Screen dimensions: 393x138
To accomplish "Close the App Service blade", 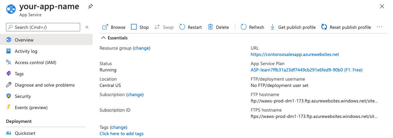I will coord(382,6).
